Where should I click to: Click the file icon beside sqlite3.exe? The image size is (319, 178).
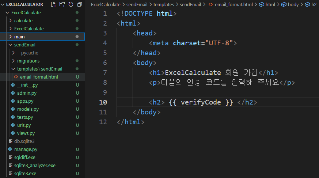(11, 173)
